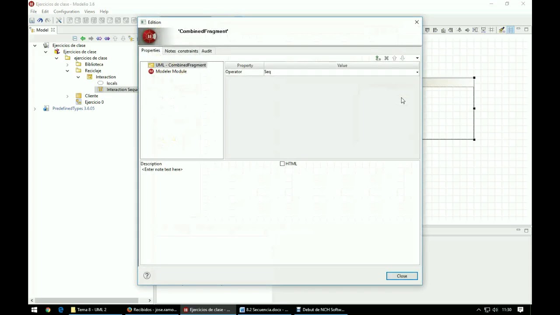Toggle the highlighted grid display icon
Viewport: 560px width, 315px height.
pyautogui.click(x=511, y=30)
